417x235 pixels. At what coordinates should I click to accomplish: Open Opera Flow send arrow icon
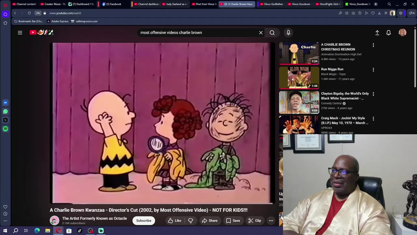click(367, 13)
